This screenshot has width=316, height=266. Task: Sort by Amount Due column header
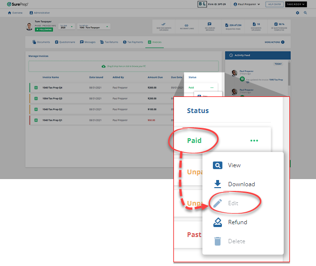(155, 77)
